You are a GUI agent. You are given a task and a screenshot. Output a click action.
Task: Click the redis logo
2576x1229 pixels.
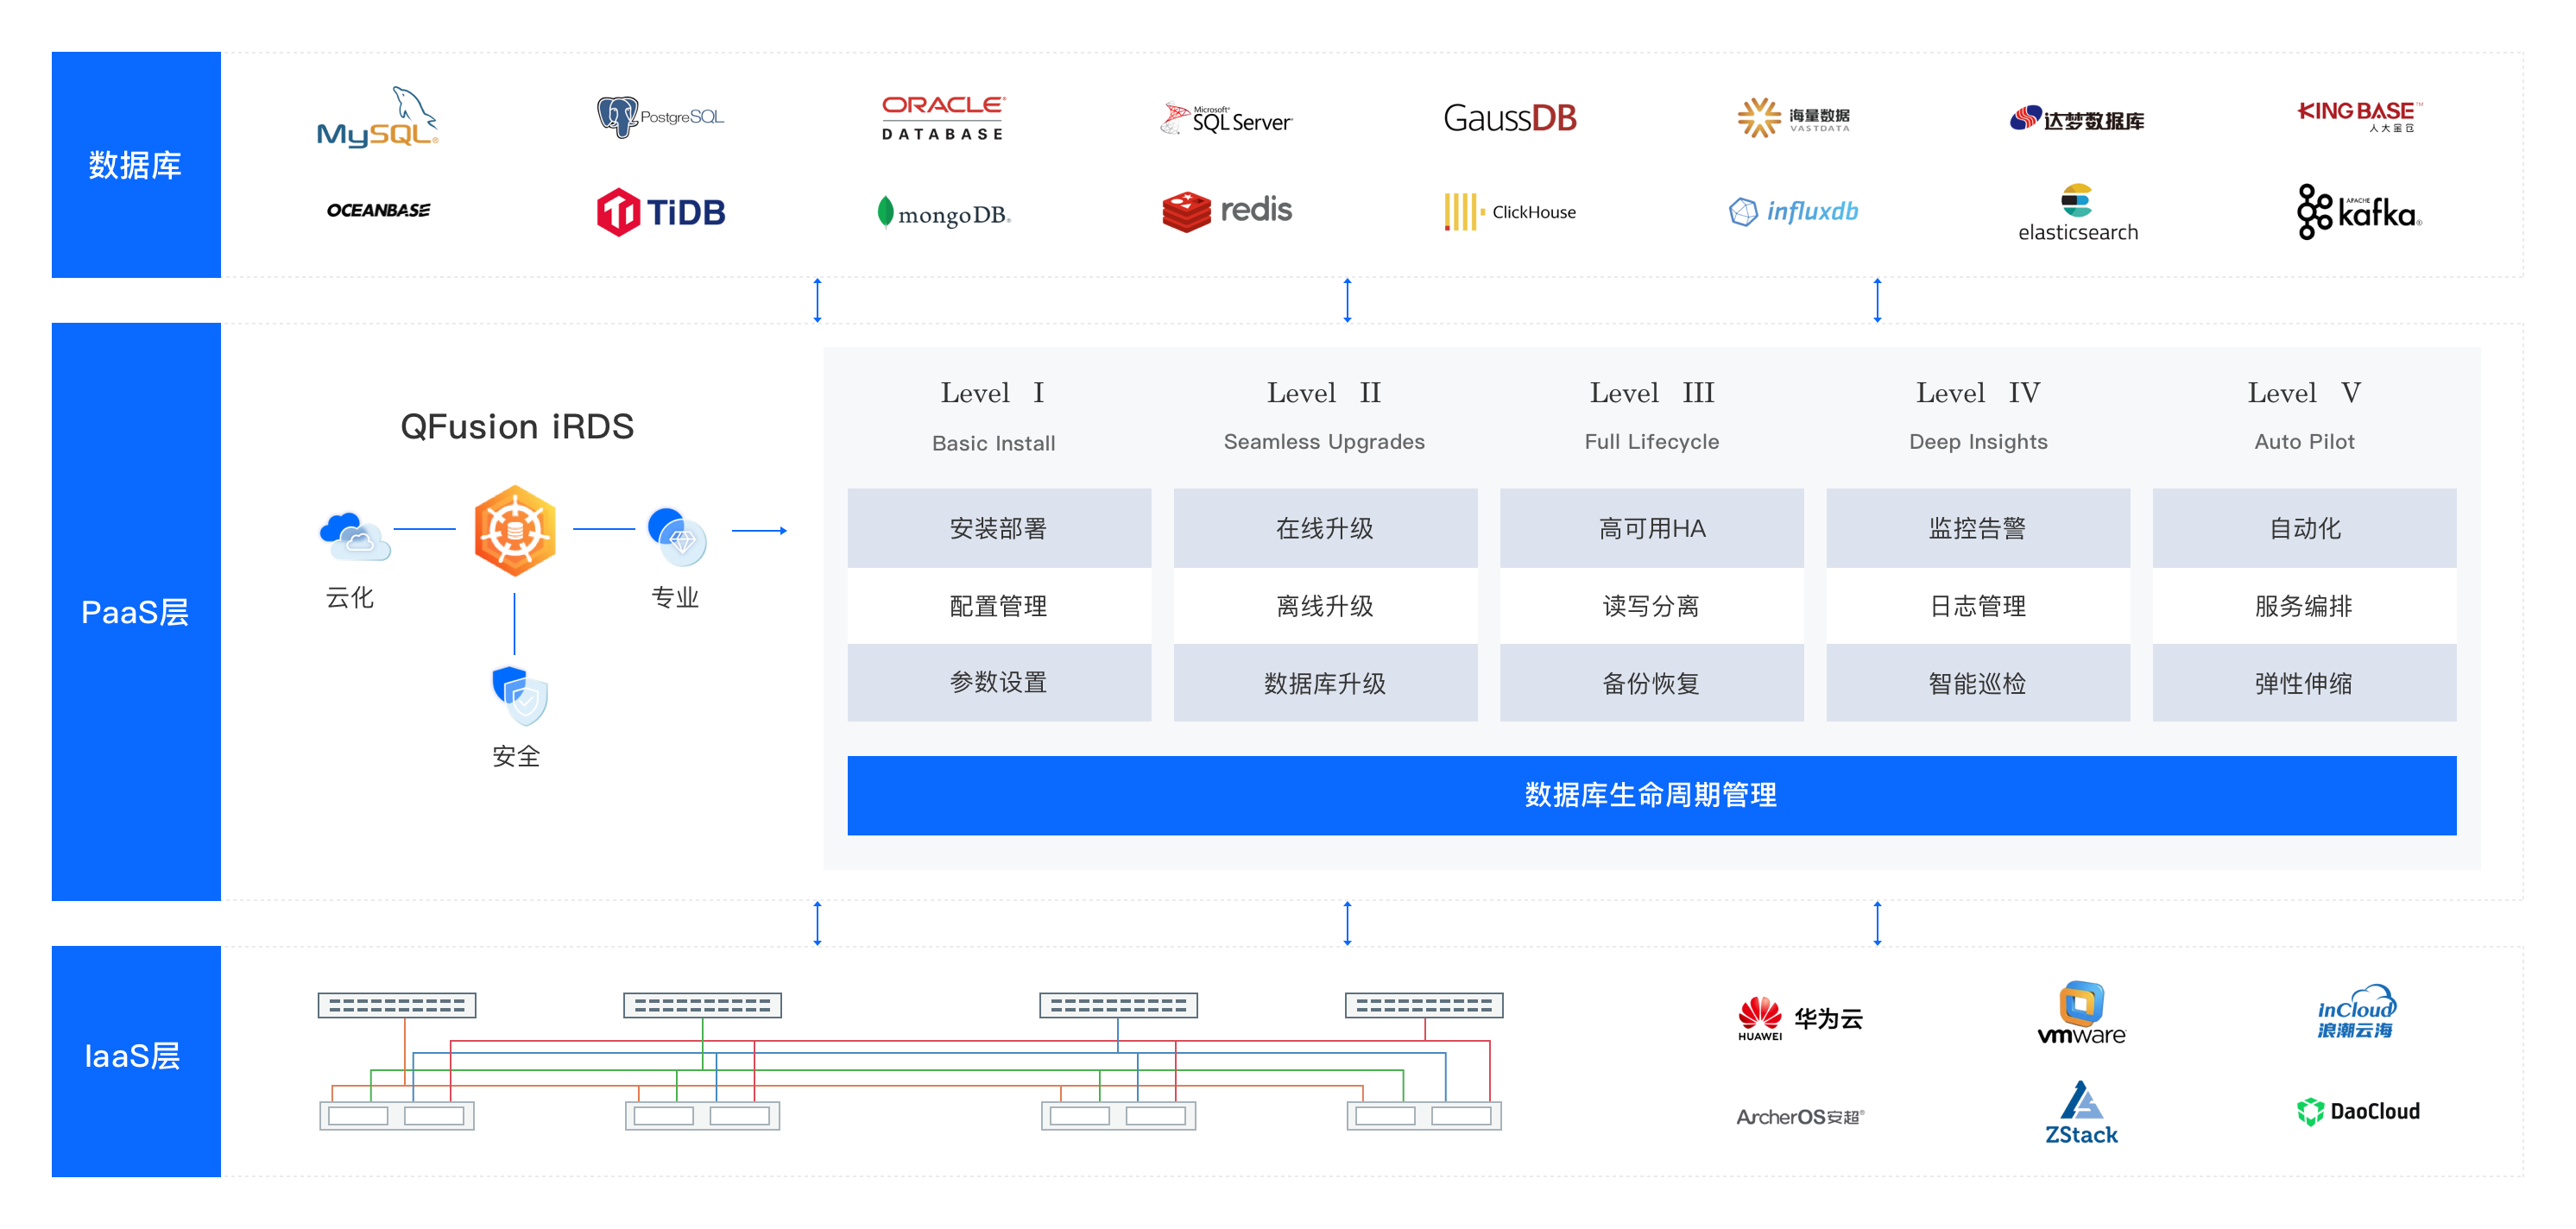click(1227, 211)
